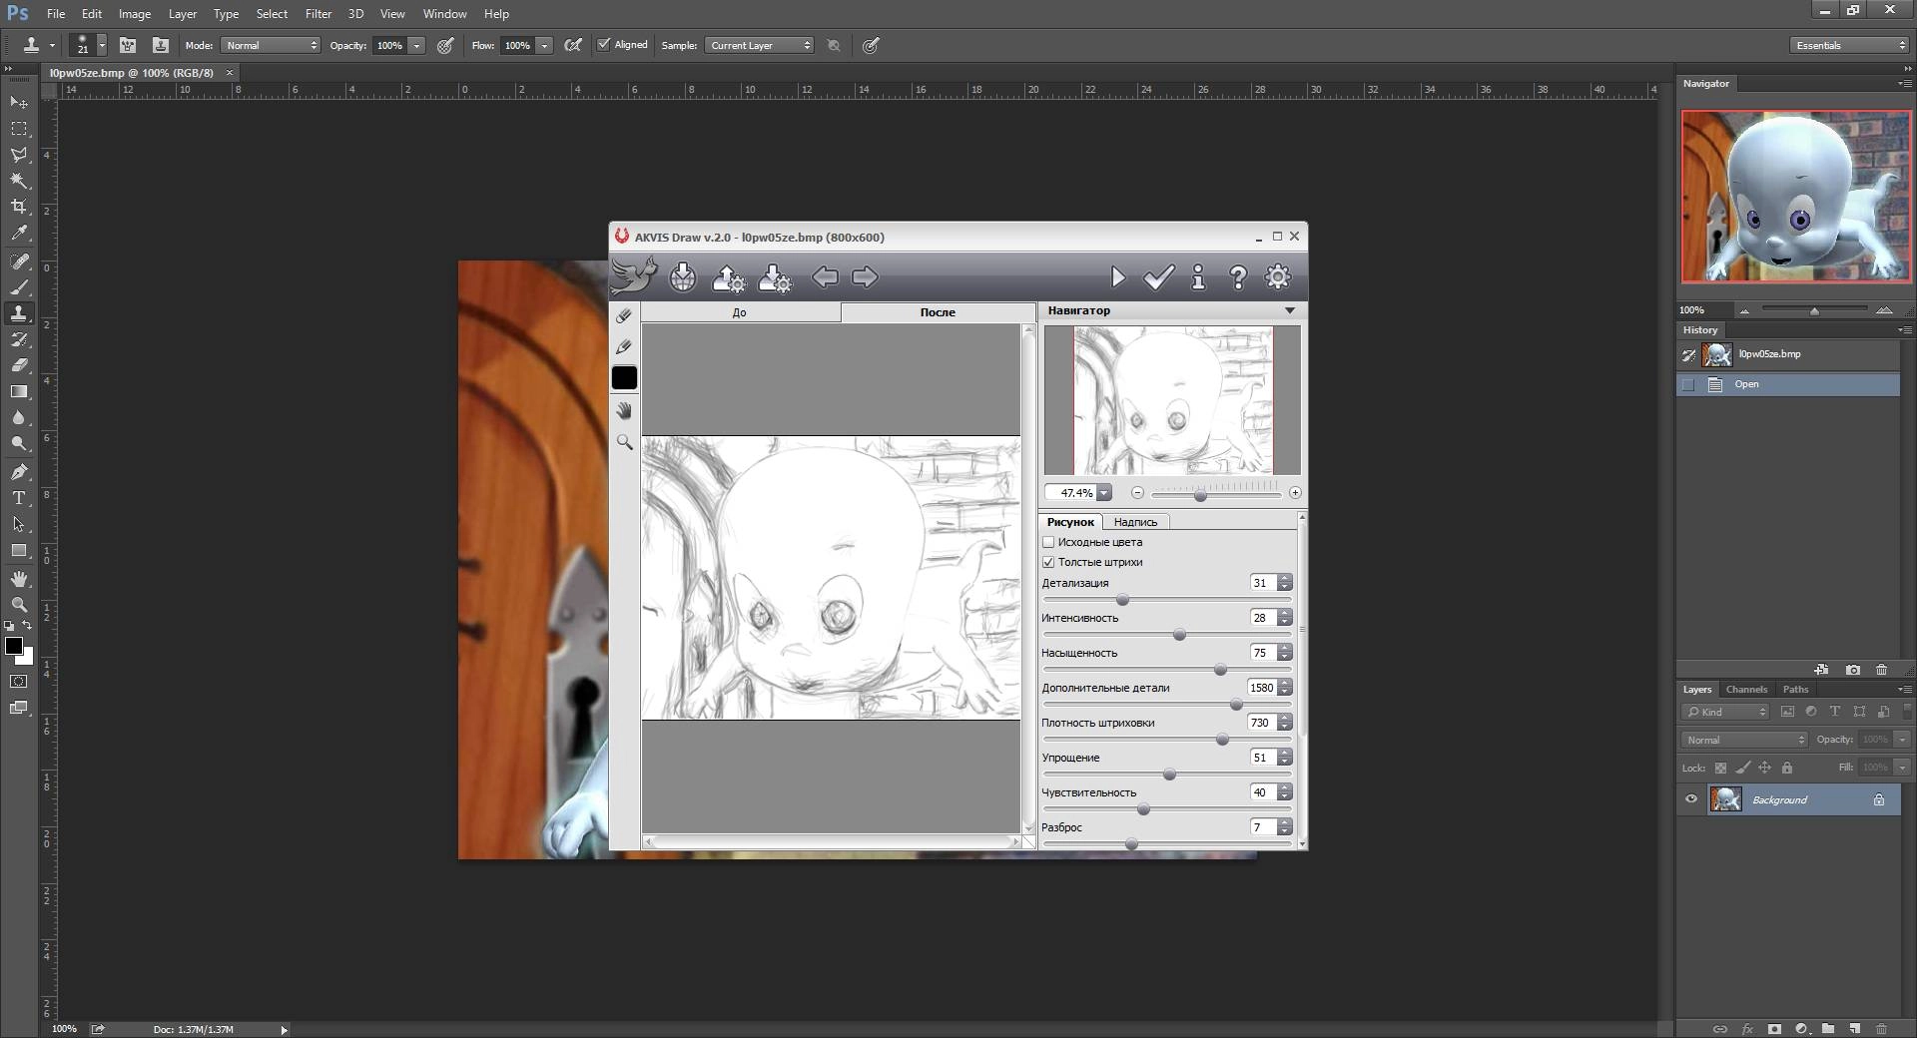Toggle airbrush build-up option
This screenshot has width=1917, height=1038.
573,45
